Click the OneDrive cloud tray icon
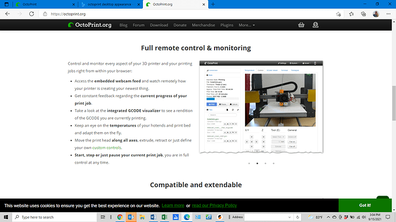Viewport: 396px width, 222px height. 334,217
